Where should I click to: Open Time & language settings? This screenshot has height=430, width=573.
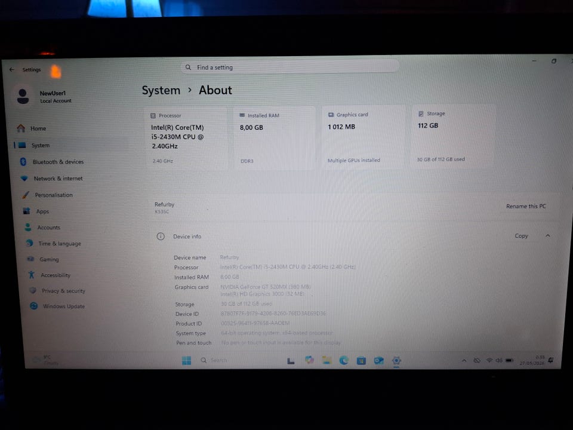point(60,244)
